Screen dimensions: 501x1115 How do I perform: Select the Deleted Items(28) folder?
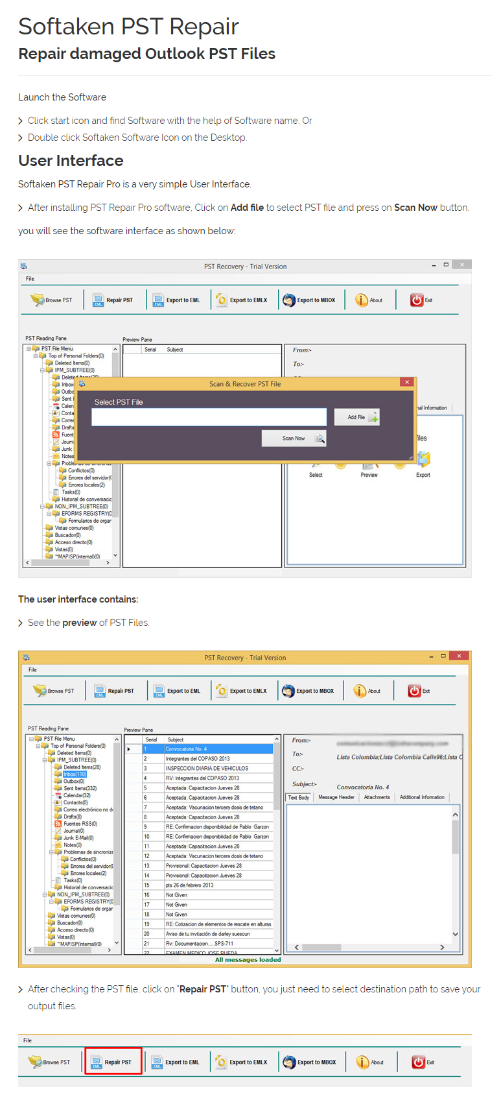[82, 767]
